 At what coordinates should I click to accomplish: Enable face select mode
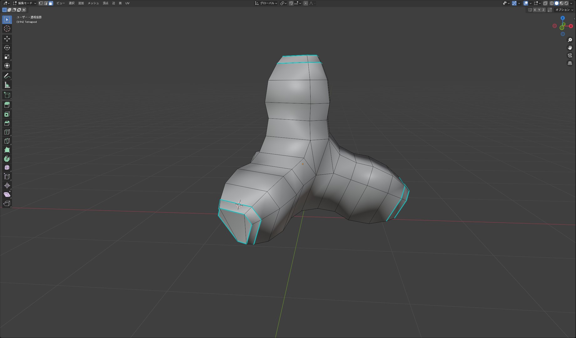pyautogui.click(x=51, y=3)
